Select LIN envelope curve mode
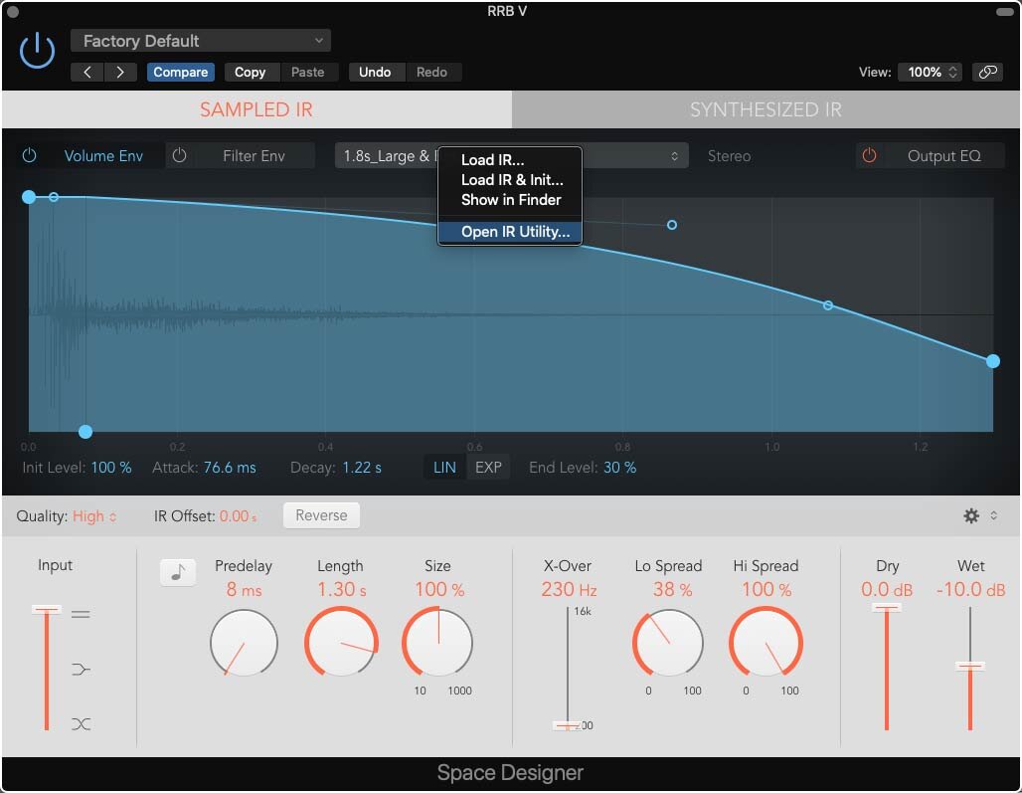The width and height of the screenshot is (1022, 793). pos(444,468)
